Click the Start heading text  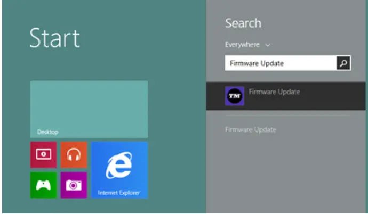point(54,38)
